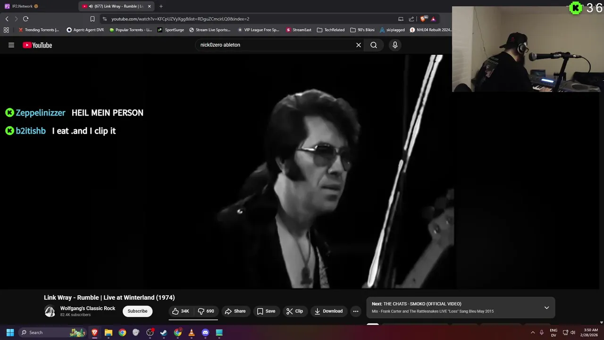Open Discord from the taskbar
Screen dimensions: 604x340
click(205, 332)
